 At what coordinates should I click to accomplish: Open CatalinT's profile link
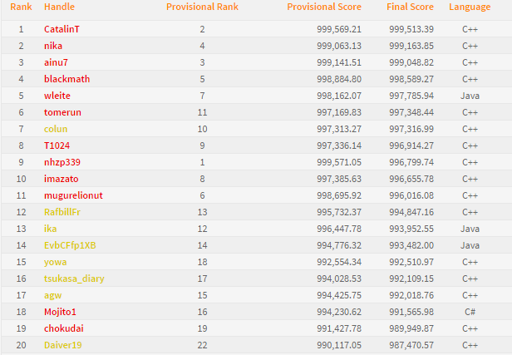tap(67, 29)
